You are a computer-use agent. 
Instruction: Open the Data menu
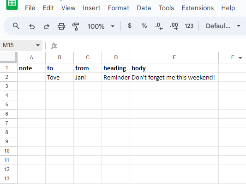(144, 8)
